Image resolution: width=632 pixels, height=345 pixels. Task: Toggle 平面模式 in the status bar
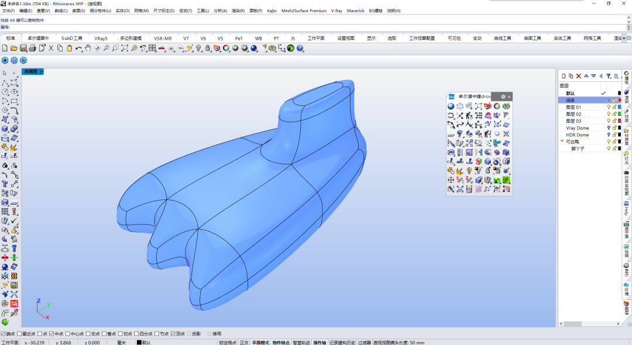pos(260,343)
